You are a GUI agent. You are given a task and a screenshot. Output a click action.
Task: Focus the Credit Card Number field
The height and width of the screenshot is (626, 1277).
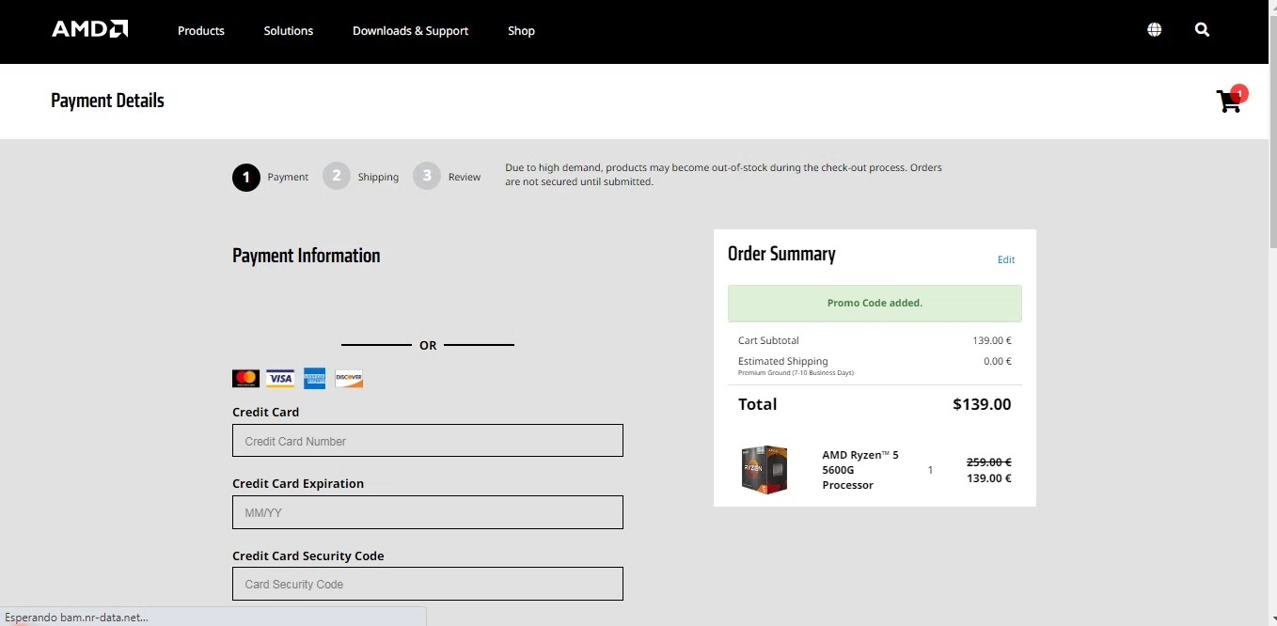tap(428, 441)
